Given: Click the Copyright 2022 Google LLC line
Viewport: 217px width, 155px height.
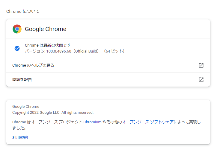Looking at the screenshot, I should pos(53,113).
